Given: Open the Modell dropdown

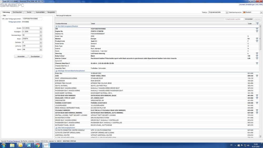Looking at the screenshot, I should tap(41, 28).
